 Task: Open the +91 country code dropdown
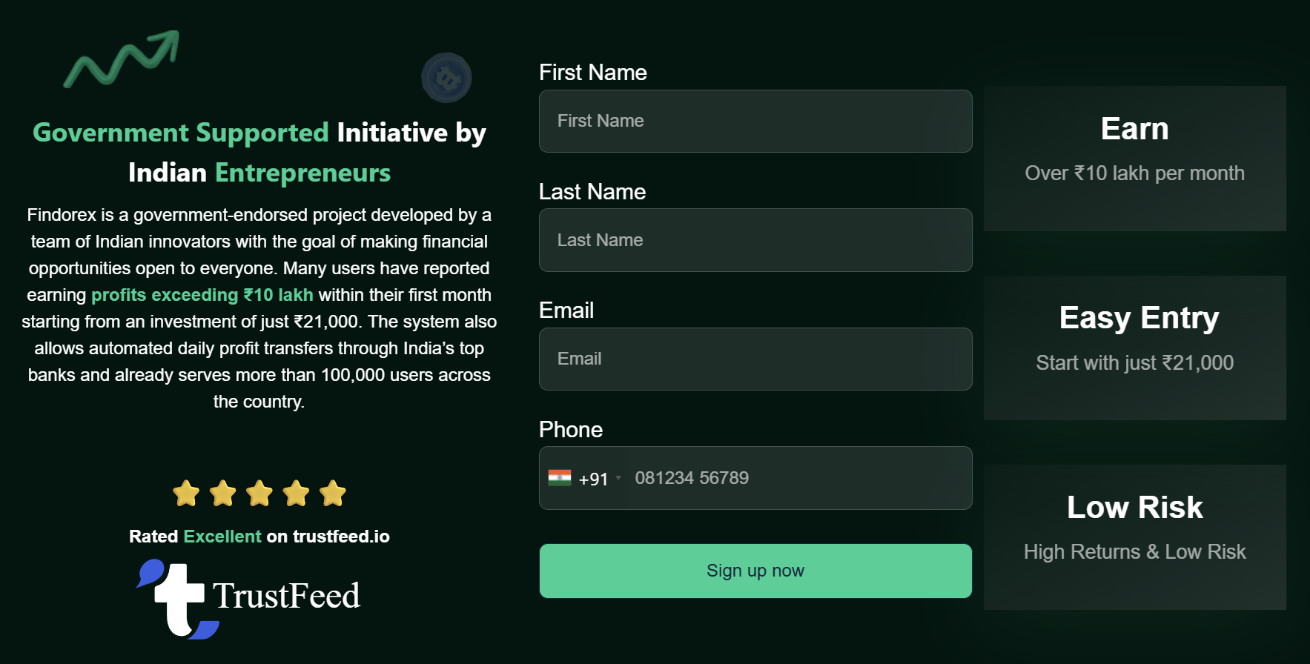coord(599,479)
